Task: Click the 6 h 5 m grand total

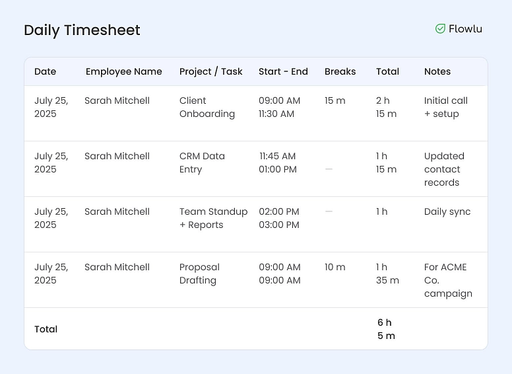Action: click(x=386, y=329)
